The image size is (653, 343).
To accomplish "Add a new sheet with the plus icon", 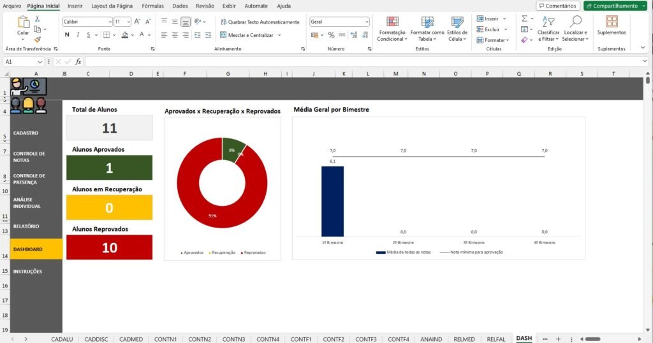I will coord(558,339).
